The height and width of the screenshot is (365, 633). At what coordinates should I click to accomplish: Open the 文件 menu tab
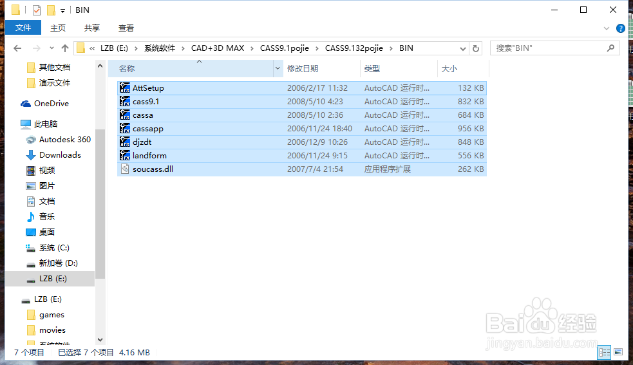click(x=23, y=28)
